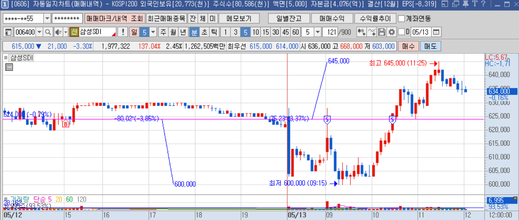519x220 pixels.
Task: Click the second S sell marker after 10 o'clock
Action: coord(392,120)
